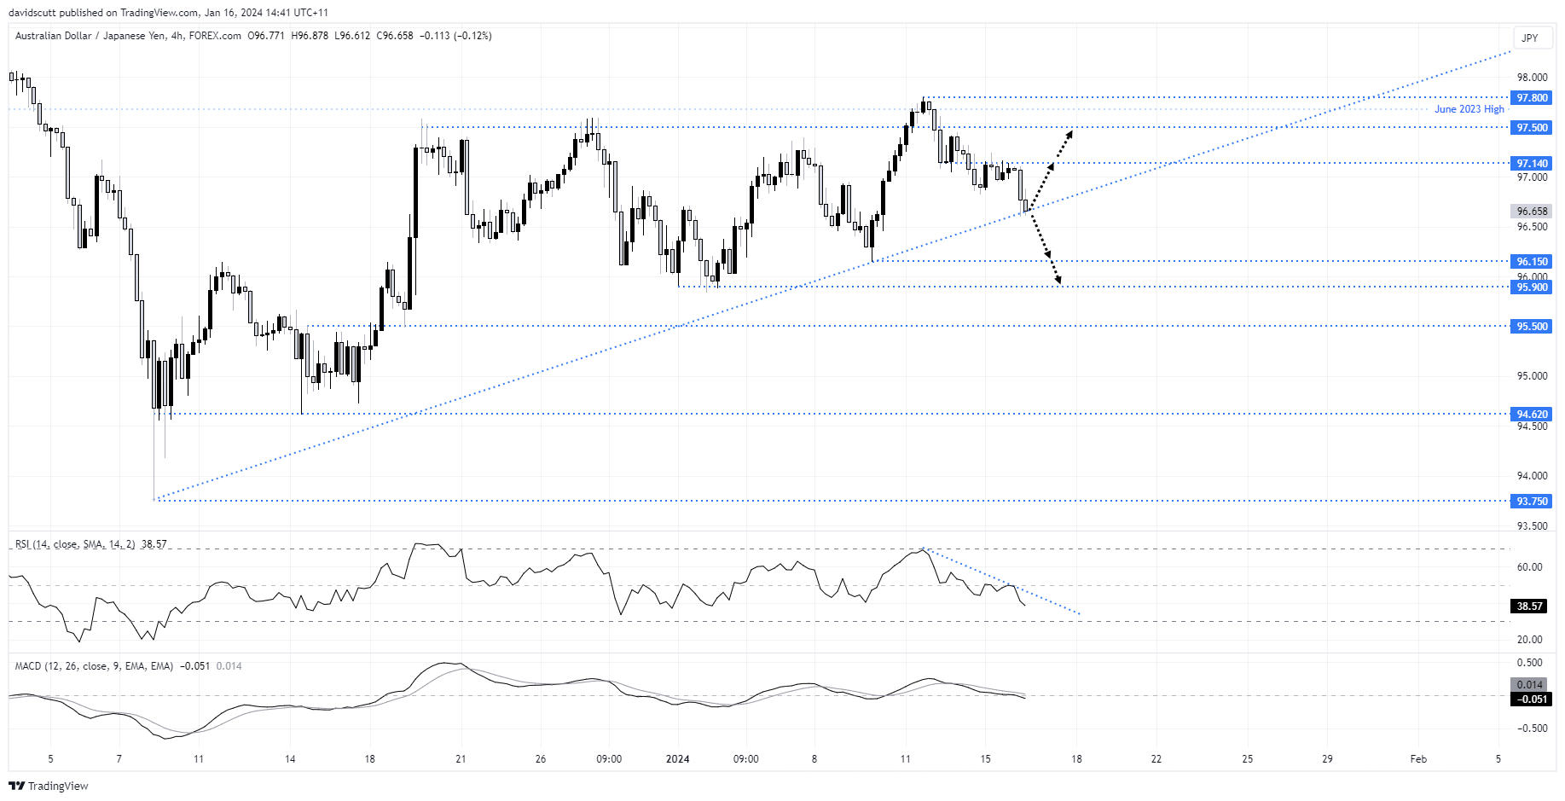This screenshot has height=801, width=1565.
Task: Click the 26 date label on time axis
Action: click(x=541, y=759)
